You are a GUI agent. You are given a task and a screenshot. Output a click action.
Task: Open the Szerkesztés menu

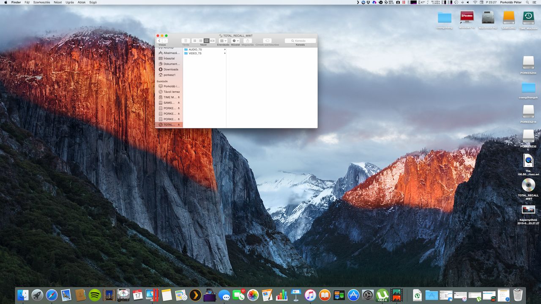click(x=41, y=3)
